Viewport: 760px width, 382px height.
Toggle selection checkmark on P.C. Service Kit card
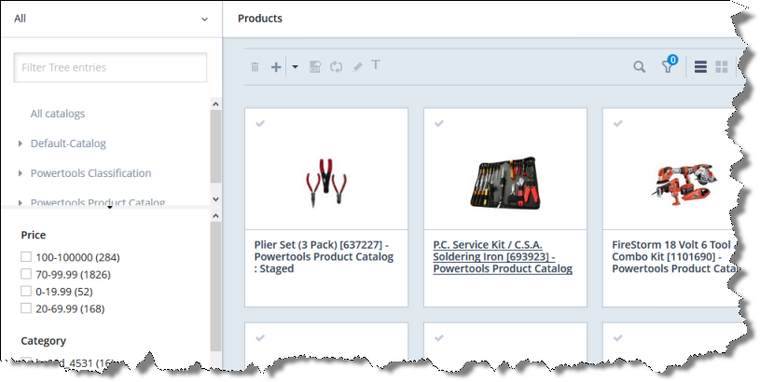pyautogui.click(x=439, y=124)
